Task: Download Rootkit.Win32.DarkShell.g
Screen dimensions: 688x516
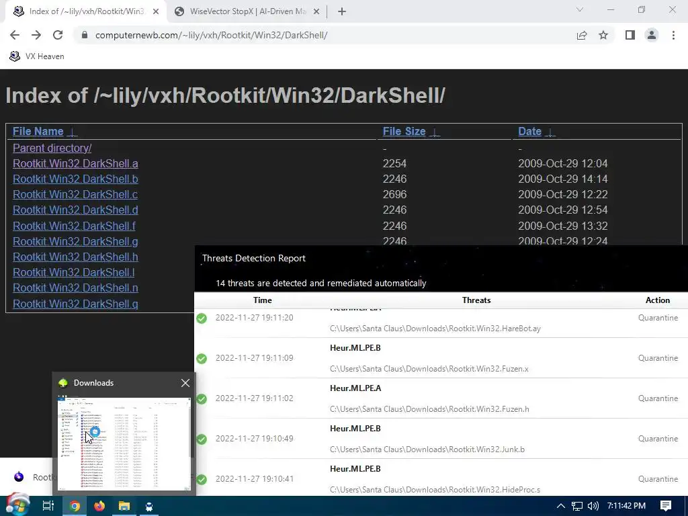Action: (75, 241)
